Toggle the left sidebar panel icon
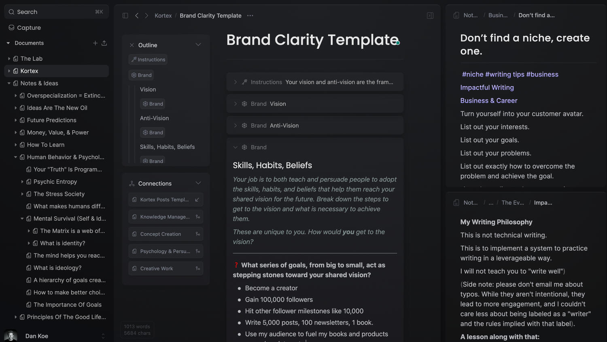The height and width of the screenshot is (342, 607). point(125,16)
